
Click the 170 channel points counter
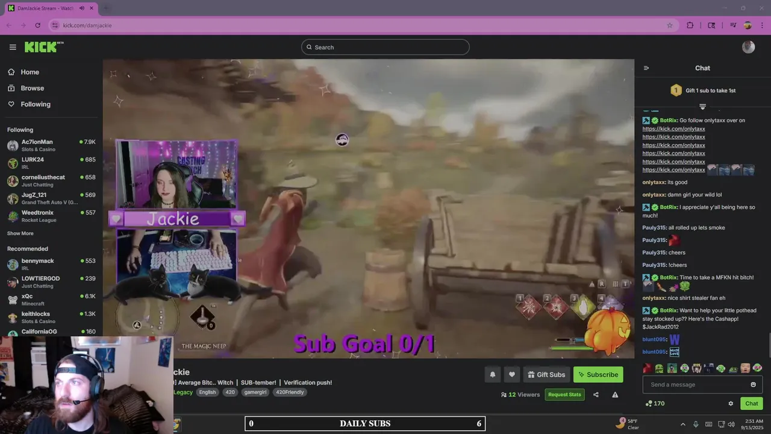coord(655,403)
